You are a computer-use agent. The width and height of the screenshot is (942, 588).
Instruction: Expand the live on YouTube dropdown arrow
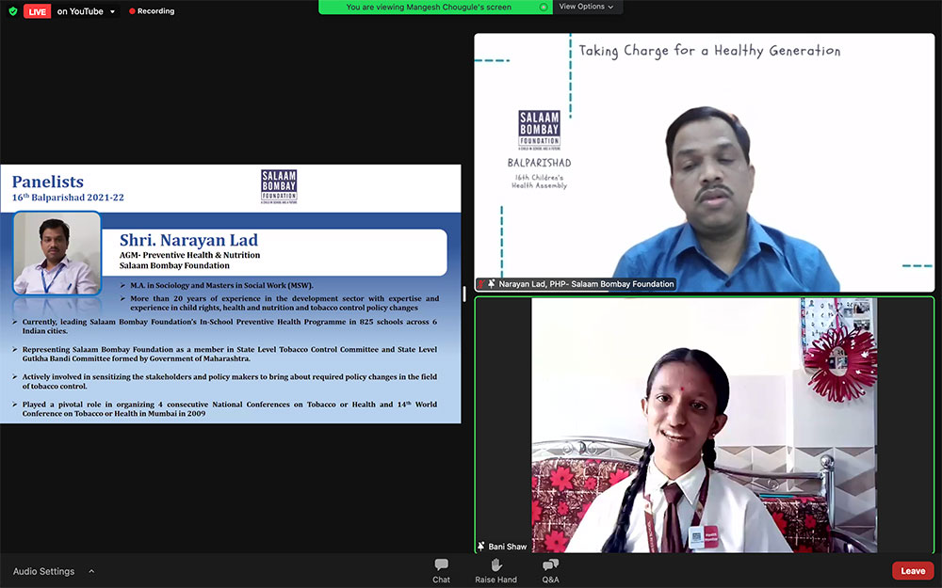click(x=112, y=11)
